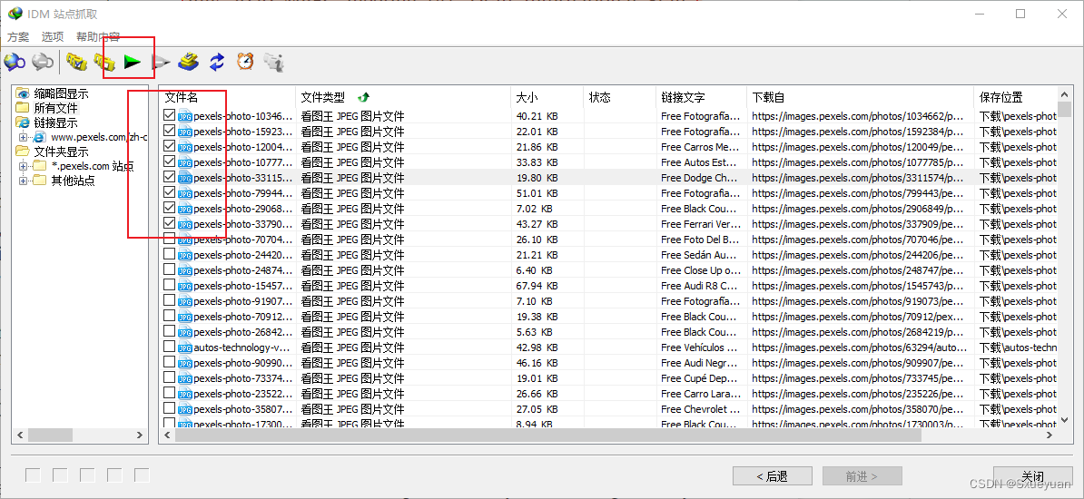Click the green sort arrow in 文件类型 header

pos(363,97)
